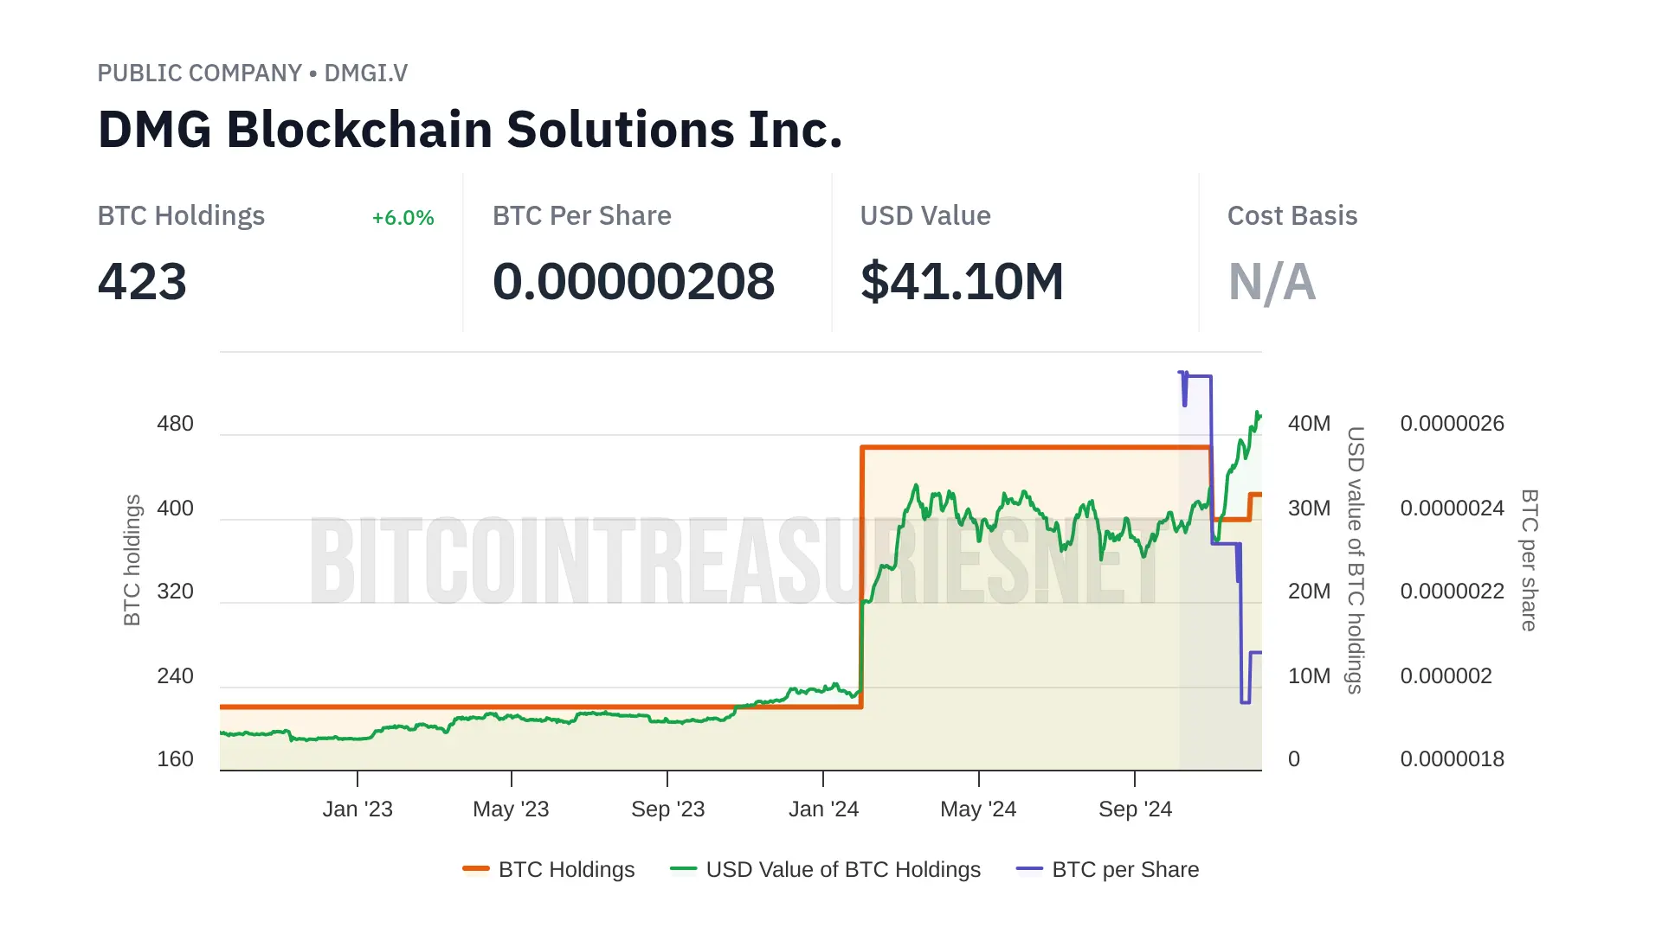1662x934 pixels.
Task: Click the Jan '23 x-axis tick label
Action: pos(358,809)
